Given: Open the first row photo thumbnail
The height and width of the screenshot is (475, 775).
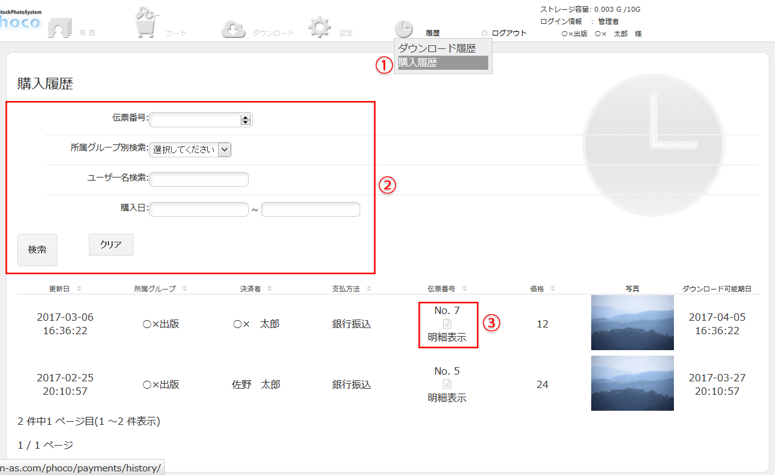Looking at the screenshot, I should [x=632, y=322].
